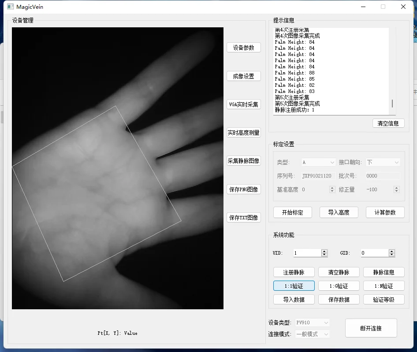Run 1:1验证 verification
This screenshot has width=417, height=352.
[x=294, y=285]
